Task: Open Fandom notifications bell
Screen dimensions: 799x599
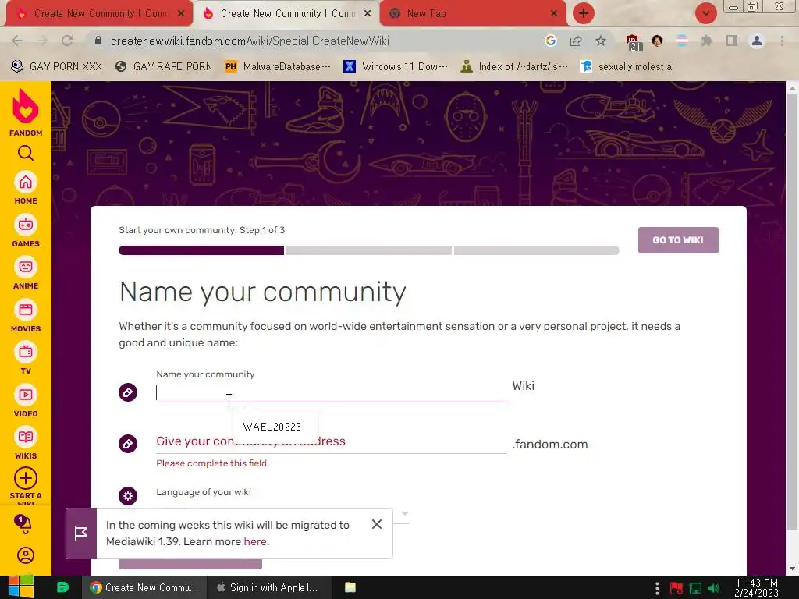Action: pos(23,523)
